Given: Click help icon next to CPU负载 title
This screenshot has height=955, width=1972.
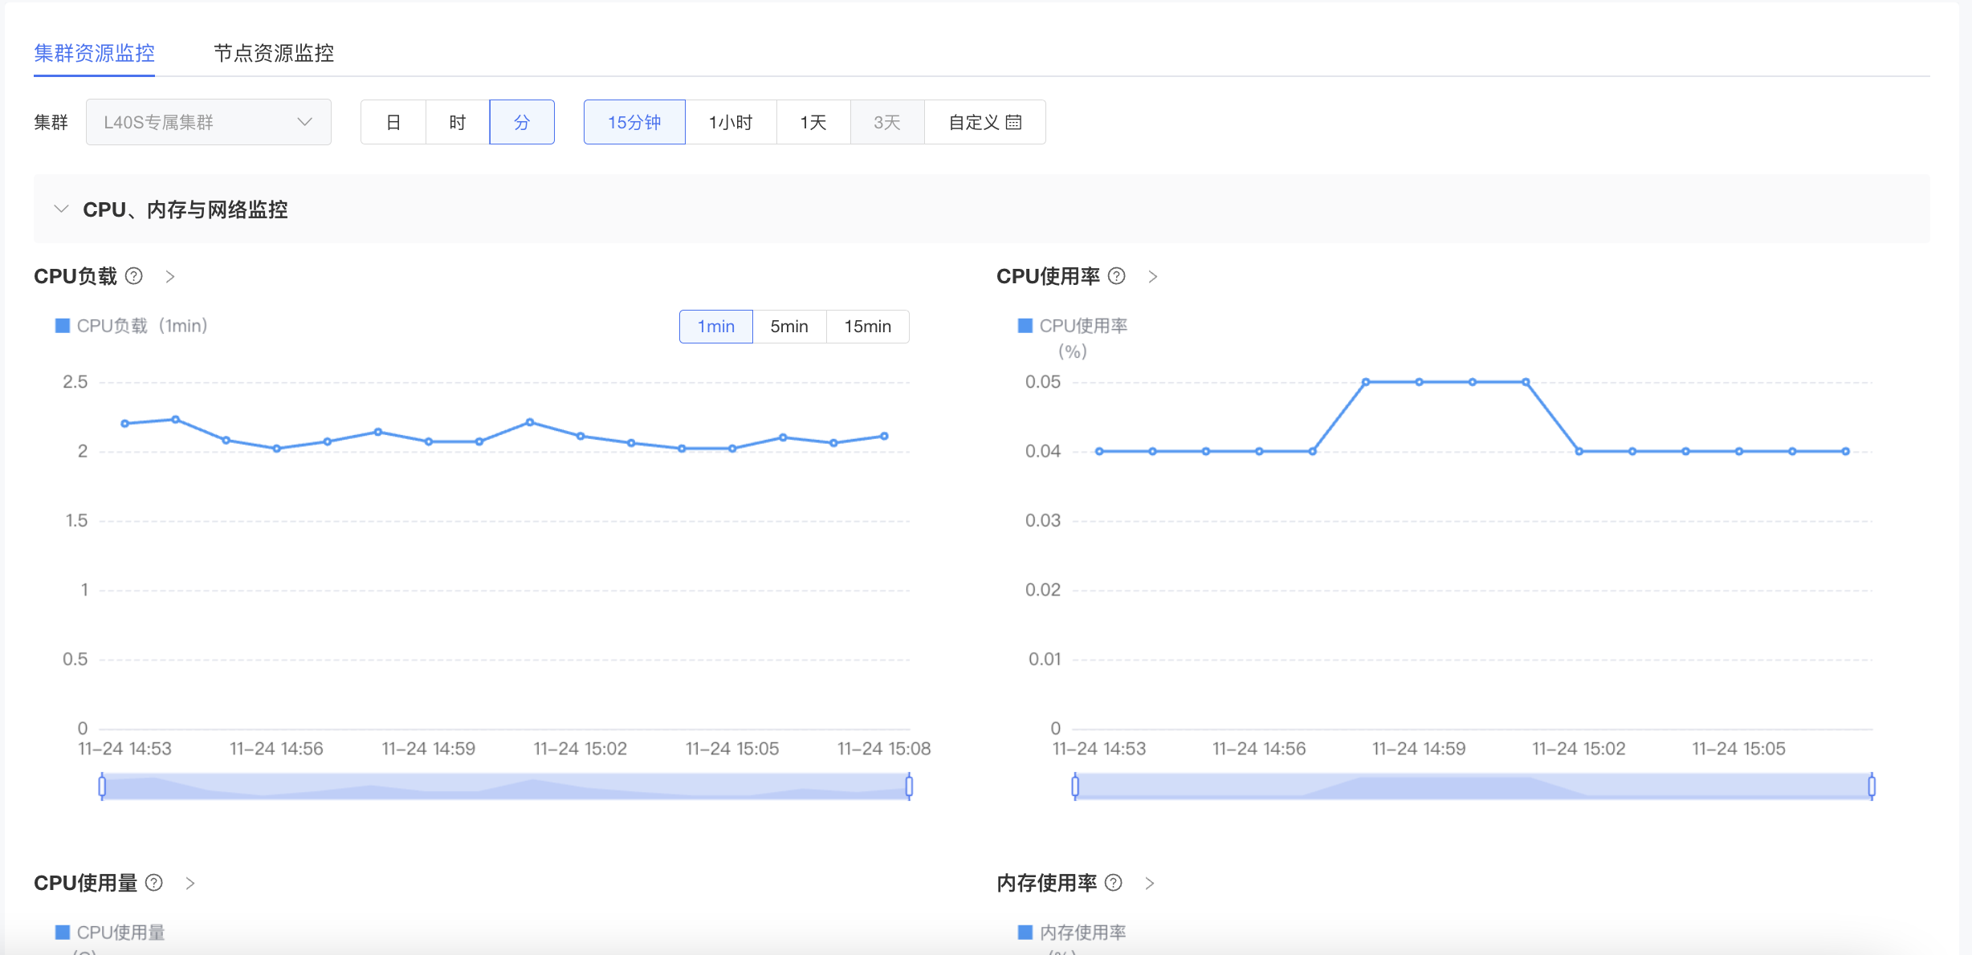Looking at the screenshot, I should 134,276.
